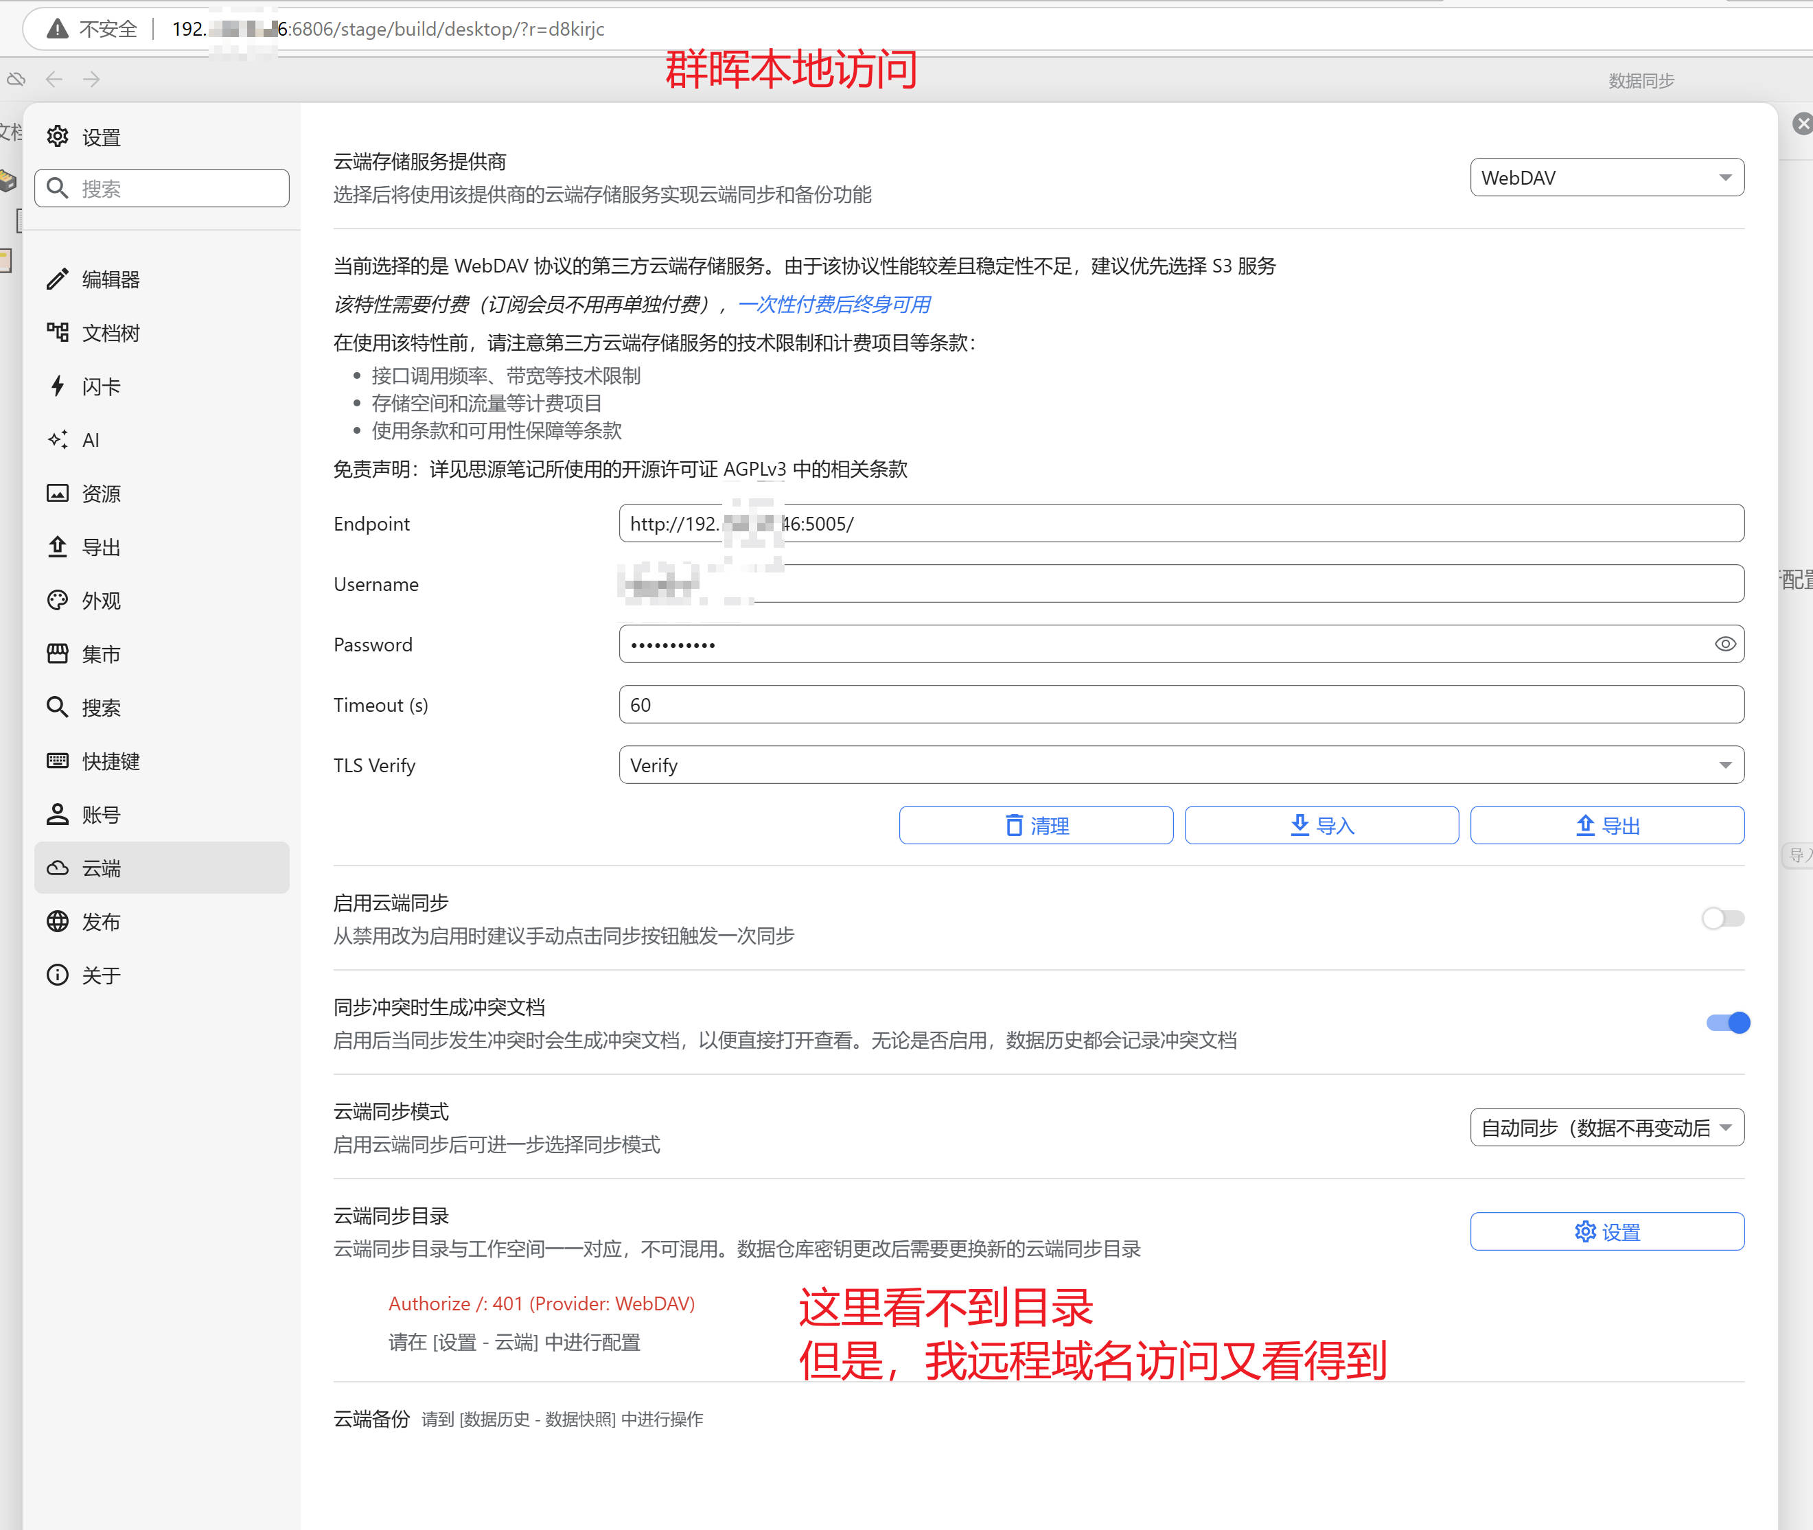The width and height of the screenshot is (1813, 1530).
Task: Show password using the eye icon
Action: [x=1724, y=645]
